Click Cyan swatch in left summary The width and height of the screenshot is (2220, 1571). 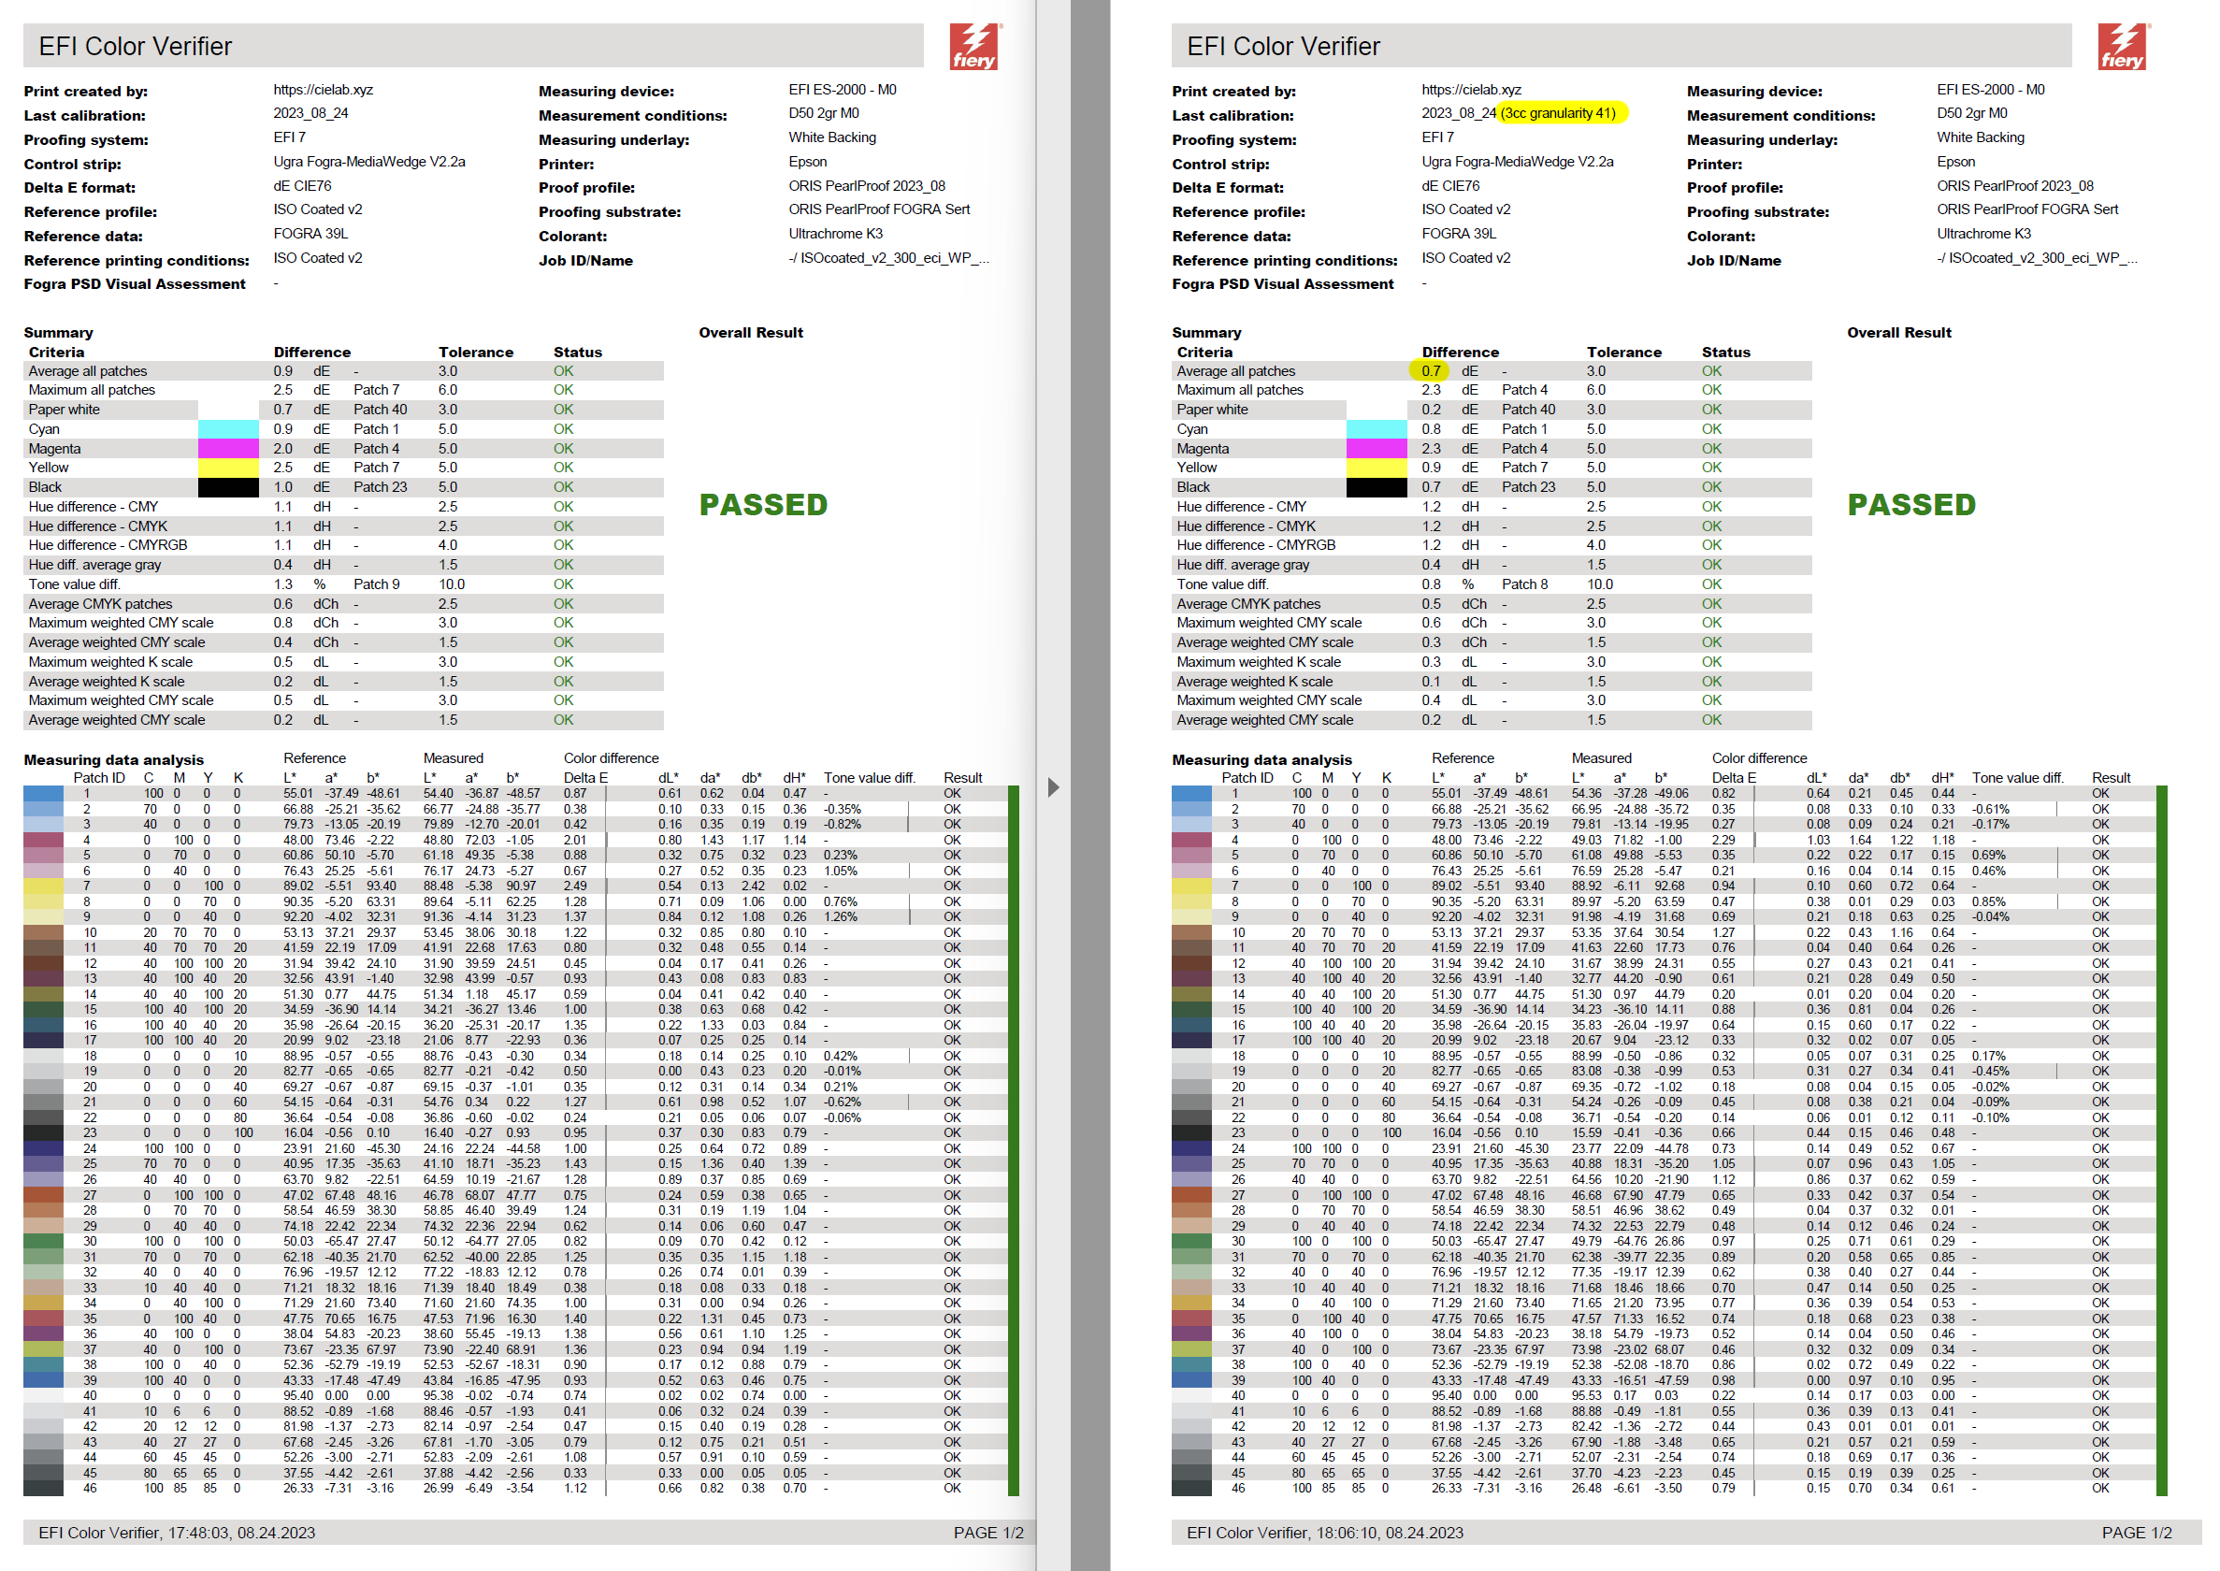click(x=228, y=429)
